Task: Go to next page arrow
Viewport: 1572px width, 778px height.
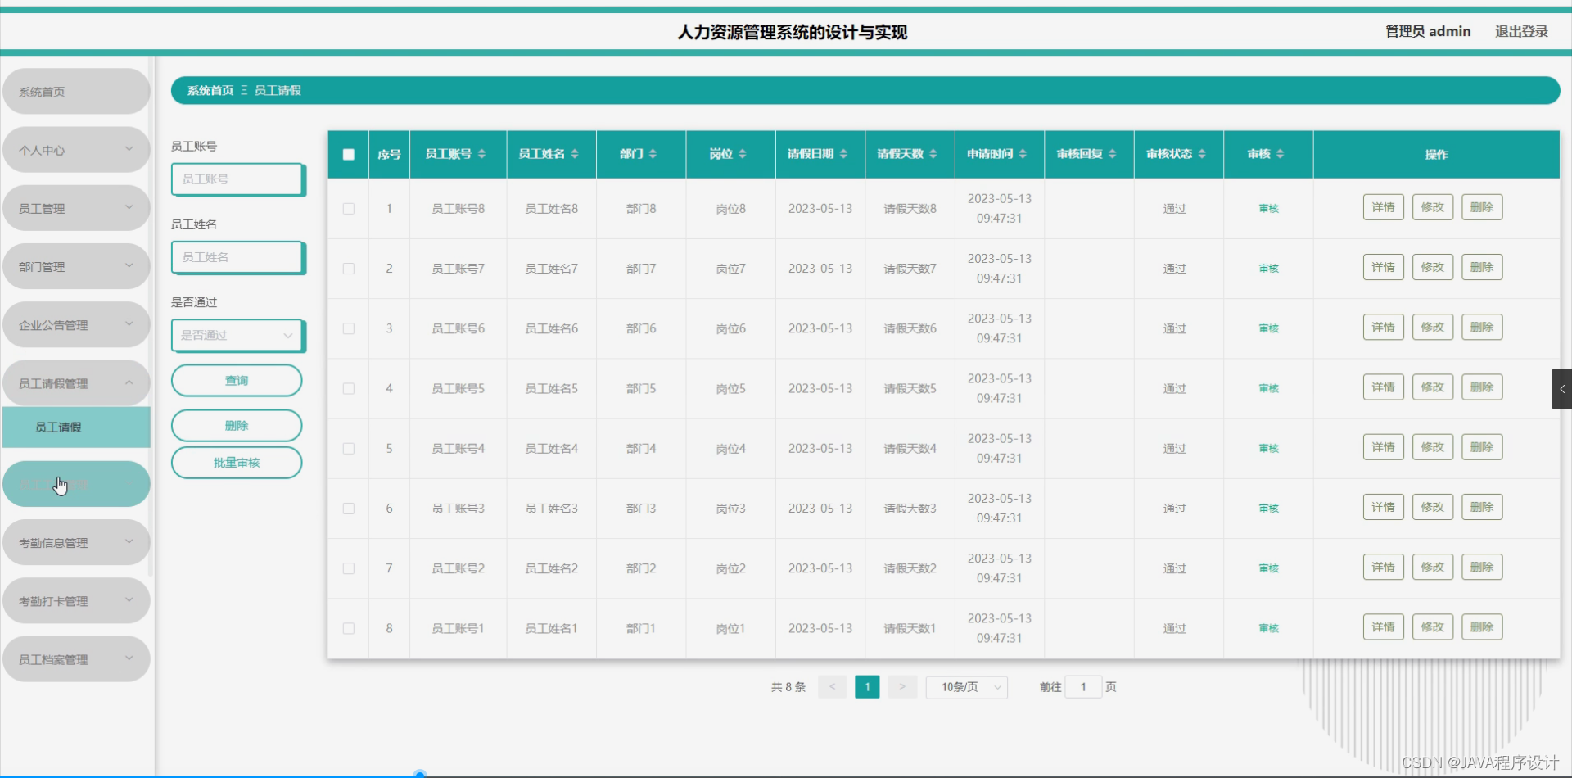Action: click(902, 687)
